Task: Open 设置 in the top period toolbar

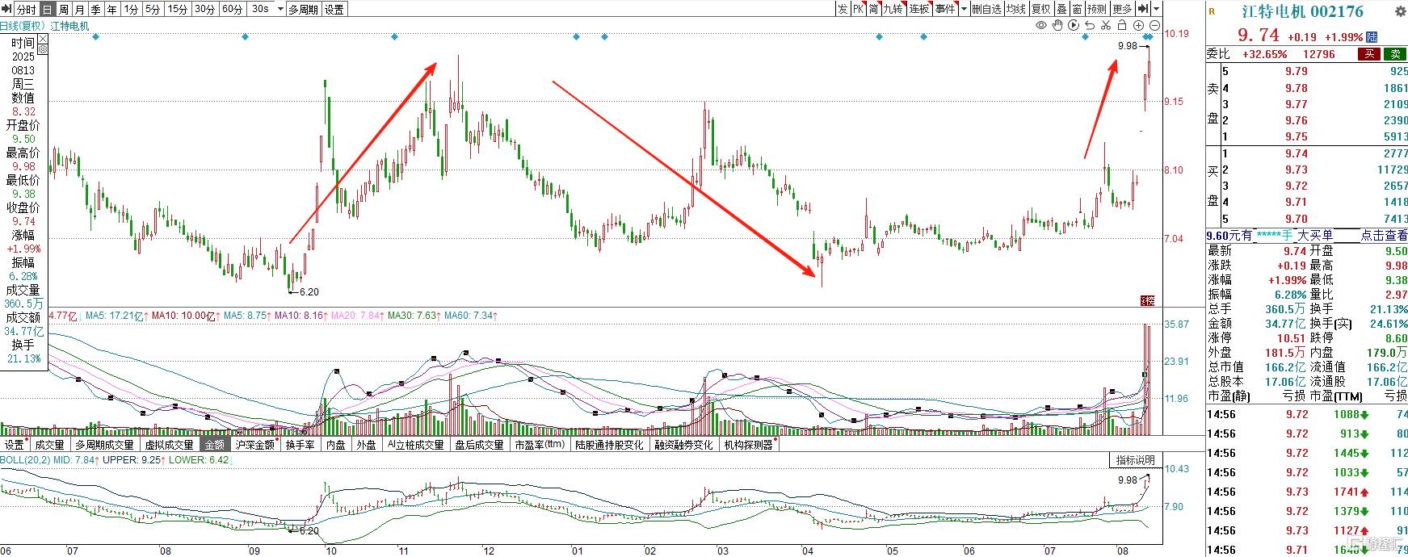Action: pyautogui.click(x=334, y=9)
